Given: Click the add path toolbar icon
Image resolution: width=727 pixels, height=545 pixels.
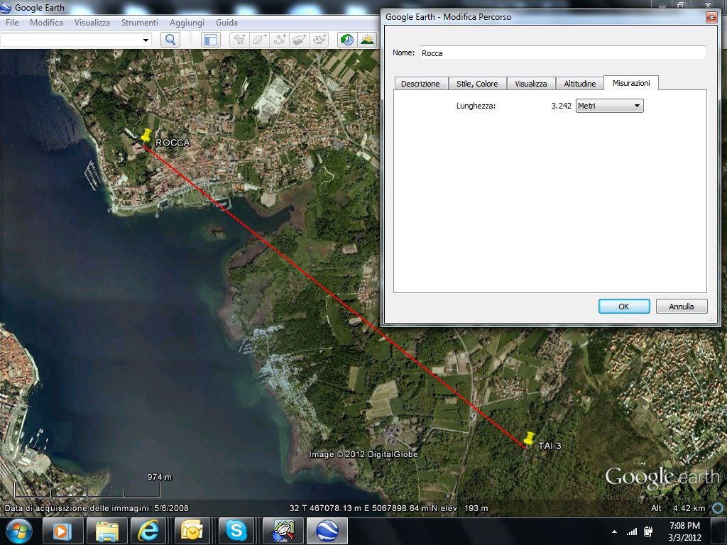Looking at the screenshot, I should click(279, 40).
